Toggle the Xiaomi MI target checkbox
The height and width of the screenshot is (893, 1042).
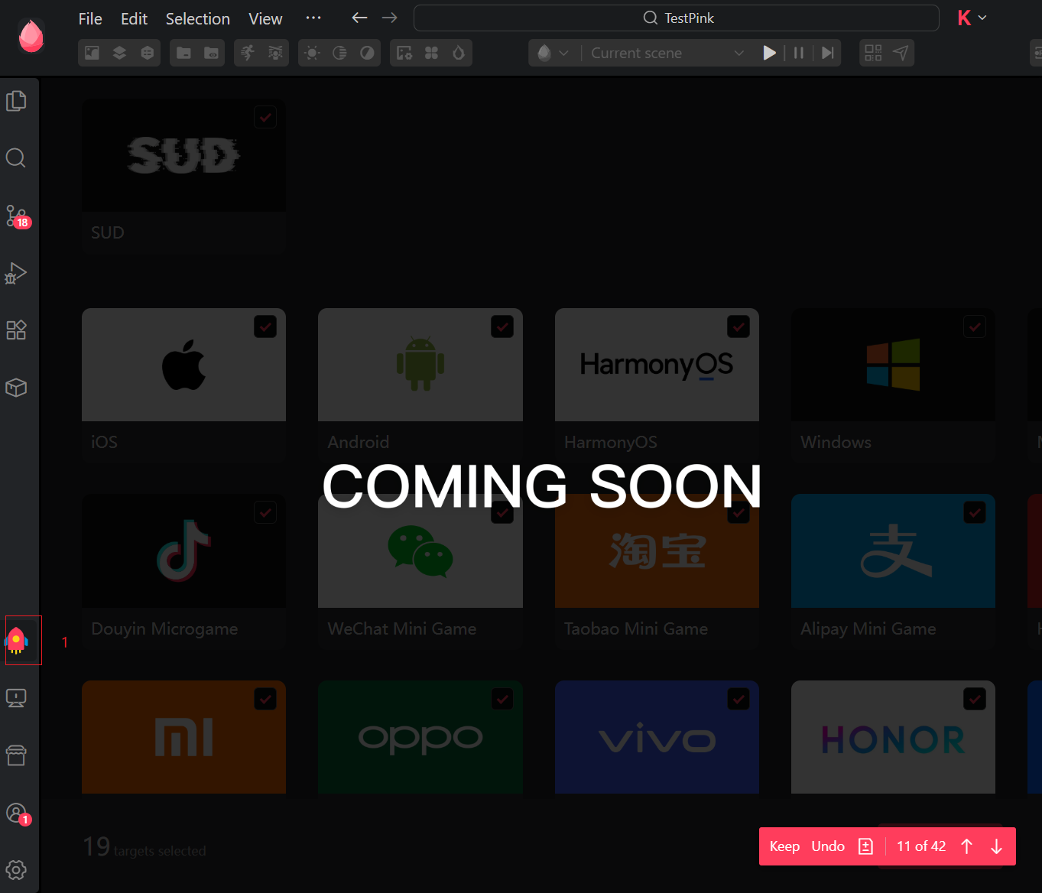click(x=265, y=699)
